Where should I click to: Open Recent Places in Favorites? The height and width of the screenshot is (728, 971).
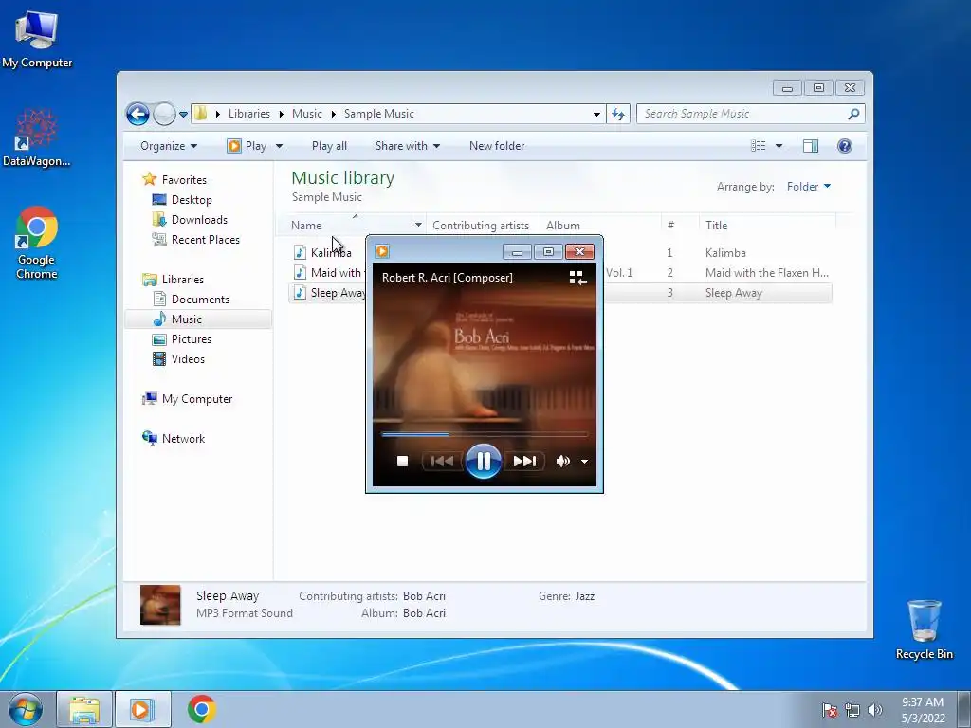[x=205, y=240]
